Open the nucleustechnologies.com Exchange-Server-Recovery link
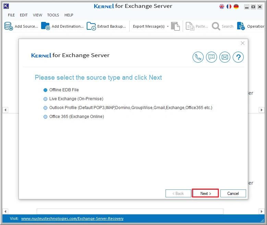Viewport: 267px width, 225px height. pyautogui.click(x=72, y=219)
